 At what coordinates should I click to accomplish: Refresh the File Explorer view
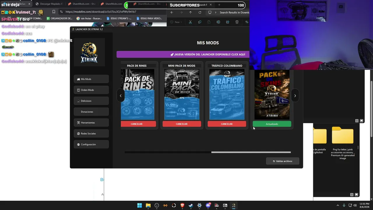pos(200,13)
